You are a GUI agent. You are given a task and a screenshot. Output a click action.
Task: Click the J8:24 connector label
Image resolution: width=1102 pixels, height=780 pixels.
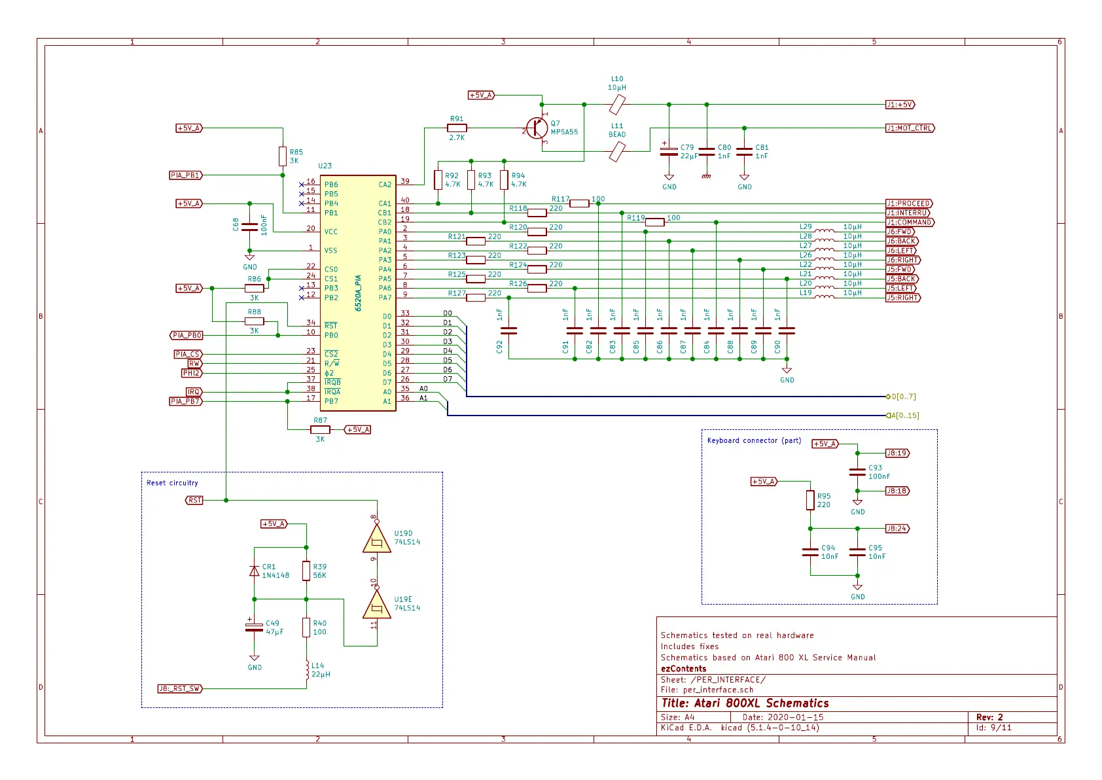[x=897, y=529]
